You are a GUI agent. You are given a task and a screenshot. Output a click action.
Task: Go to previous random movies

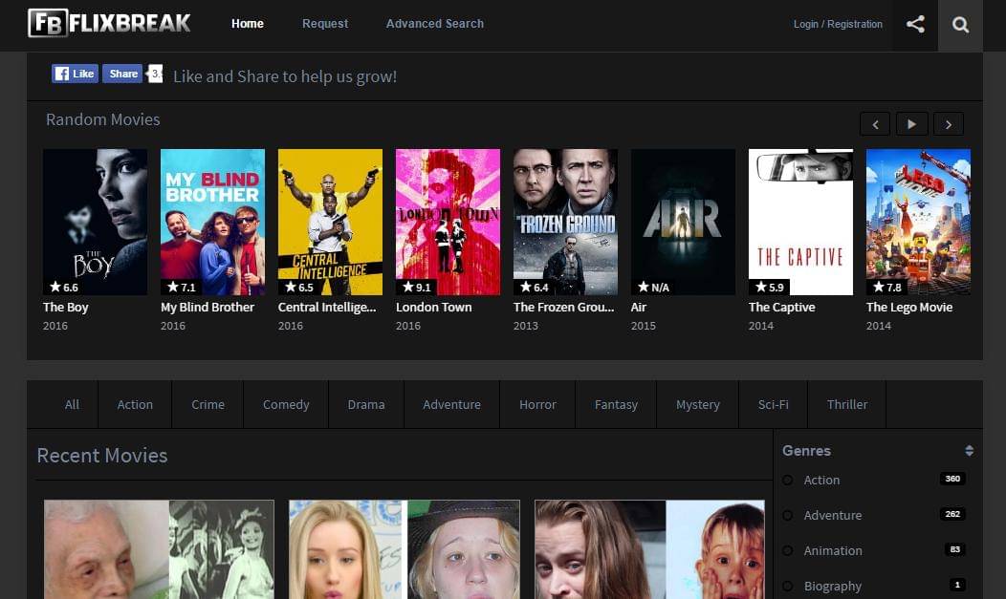click(x=874, y=124)
